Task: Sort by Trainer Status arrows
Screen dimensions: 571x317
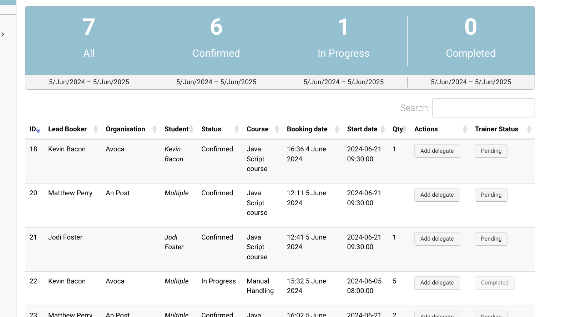Action: pyautogui.click(x=529, y=129)
